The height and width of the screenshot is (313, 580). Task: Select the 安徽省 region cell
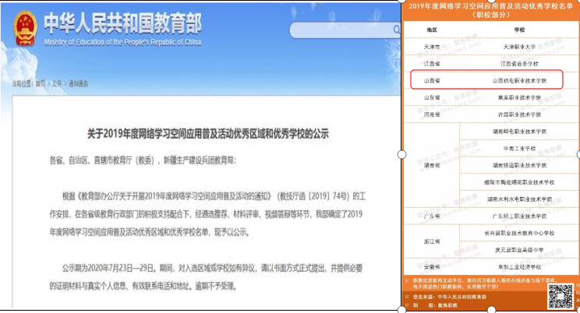tap(432, 267)
